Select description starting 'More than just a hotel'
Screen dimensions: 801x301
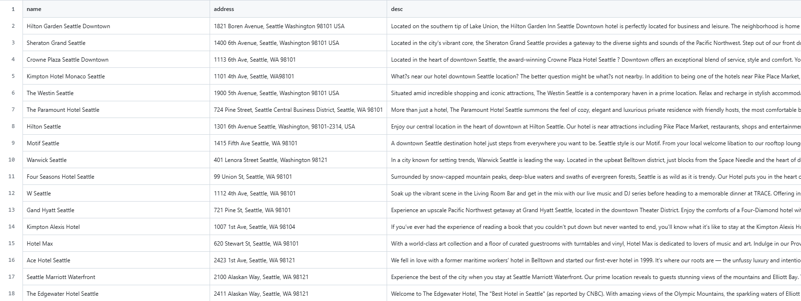[x=594, y=110]
